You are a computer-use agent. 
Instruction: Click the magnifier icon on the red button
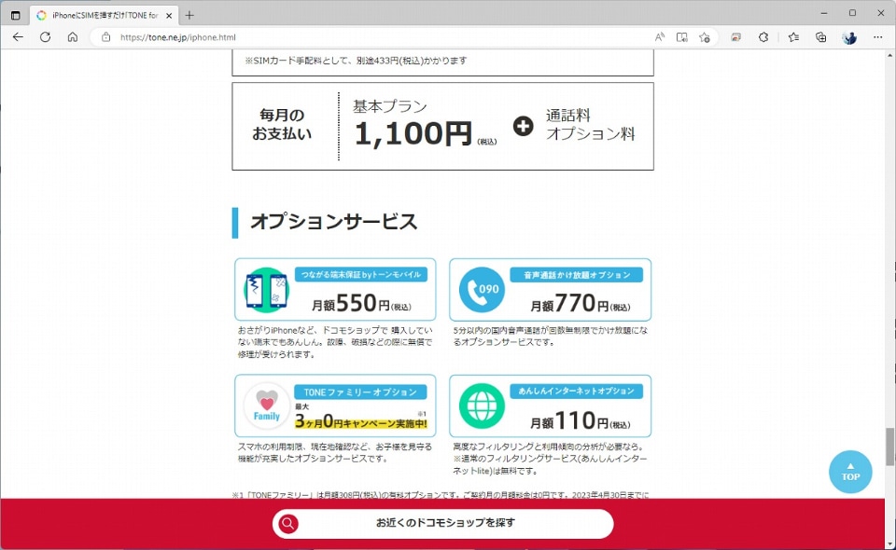coord(287,523)
